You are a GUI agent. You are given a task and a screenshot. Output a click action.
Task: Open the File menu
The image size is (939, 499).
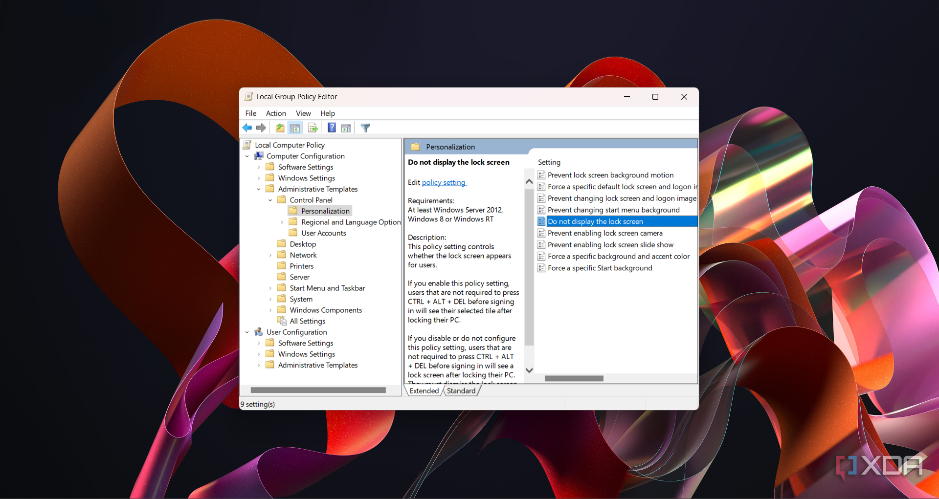tap(251, 113)
